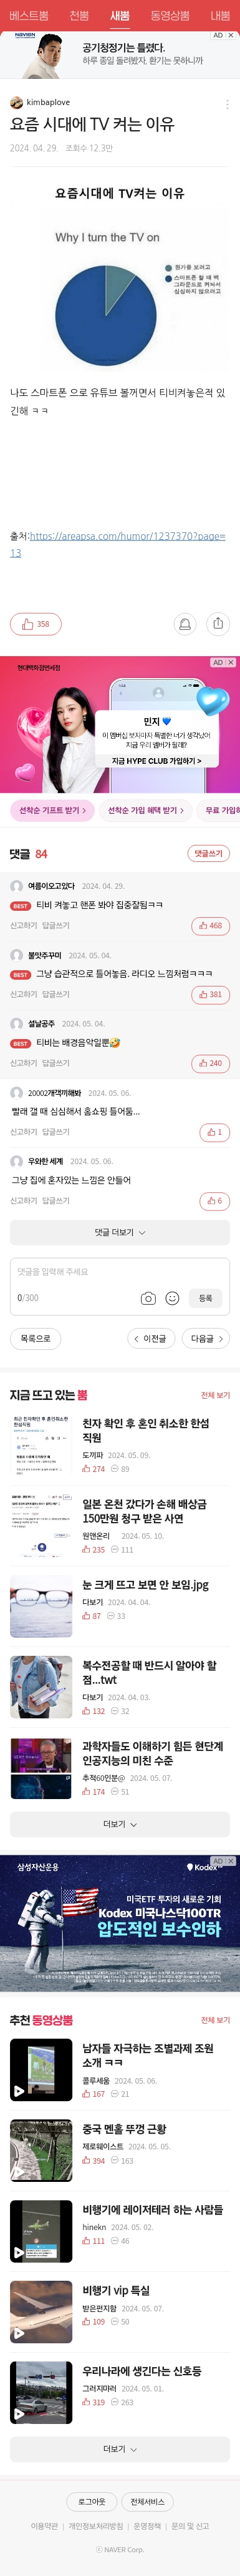
Task: Expand more comments with 댓글 더보기
Action: coord(120,1232)
